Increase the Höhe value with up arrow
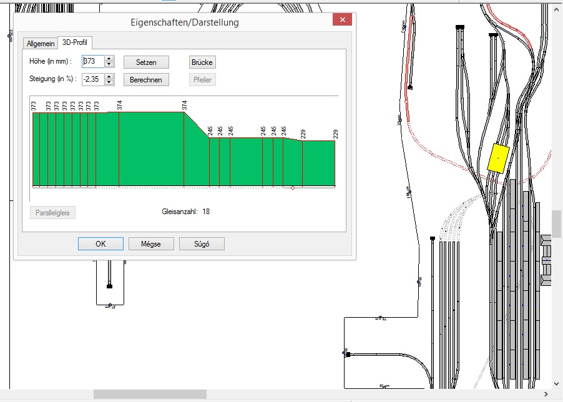Screen dimensions: 563x402 [109, 59]
